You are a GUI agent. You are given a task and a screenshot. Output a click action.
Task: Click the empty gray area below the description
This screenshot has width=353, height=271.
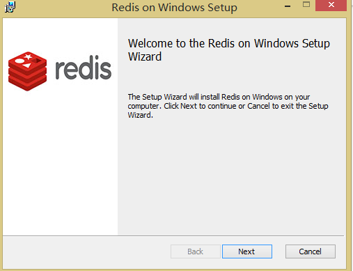pos(232,176)
